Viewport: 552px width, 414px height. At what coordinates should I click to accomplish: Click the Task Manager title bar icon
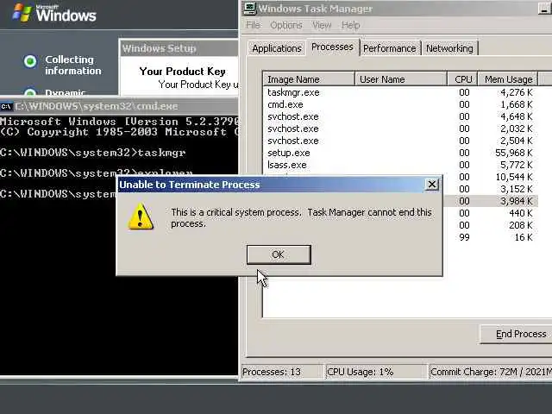pyautogui.click(x=250, y=9)
